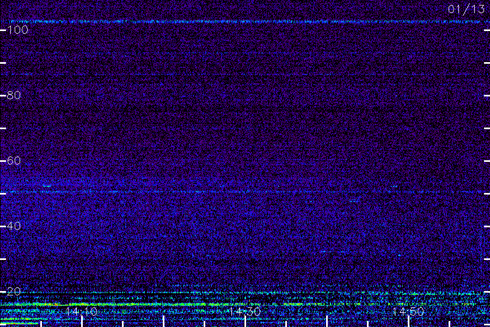Click the 20 frequency axis label
This screenshot has height=327, width=490.
pyautogui.click(x=14, y=292)
